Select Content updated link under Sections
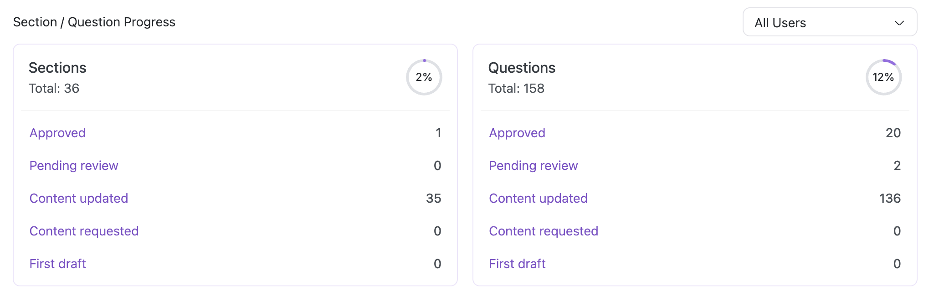Screen dimensions: 934x300 79,198
